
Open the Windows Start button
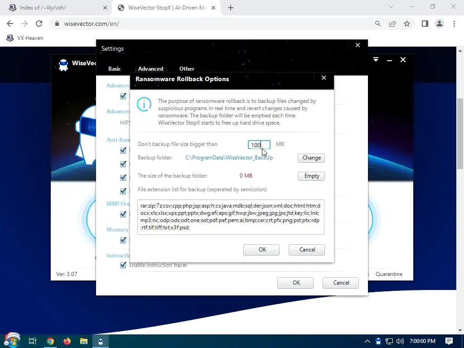[12, 341]
